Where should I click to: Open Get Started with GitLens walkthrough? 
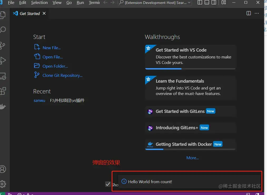click(190, 111)
